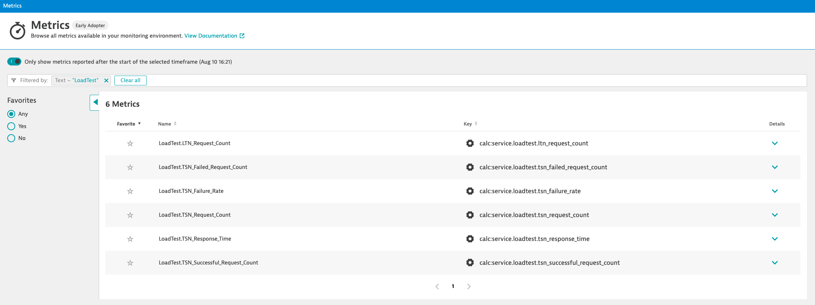Screen dimensions: 815x305
Task: Select the Yes favorites radio button
Action: click(11, 126)
